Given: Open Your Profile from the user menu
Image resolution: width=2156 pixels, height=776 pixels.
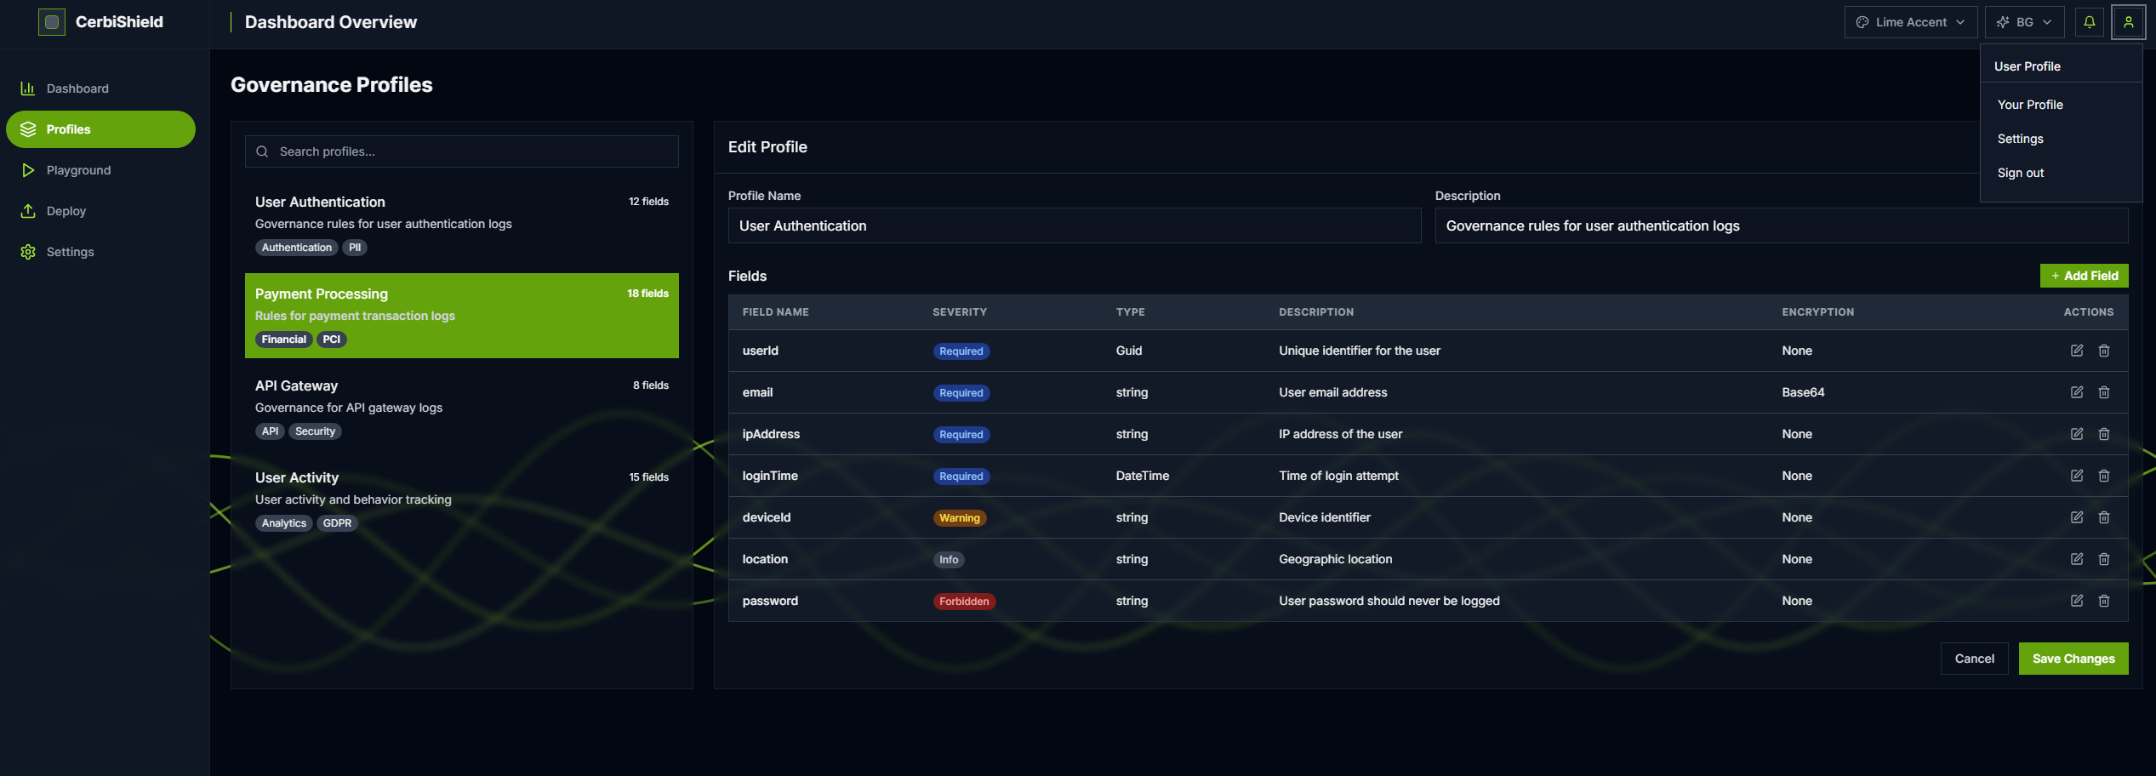Looking at the screenshot, I should point(2030,104).
